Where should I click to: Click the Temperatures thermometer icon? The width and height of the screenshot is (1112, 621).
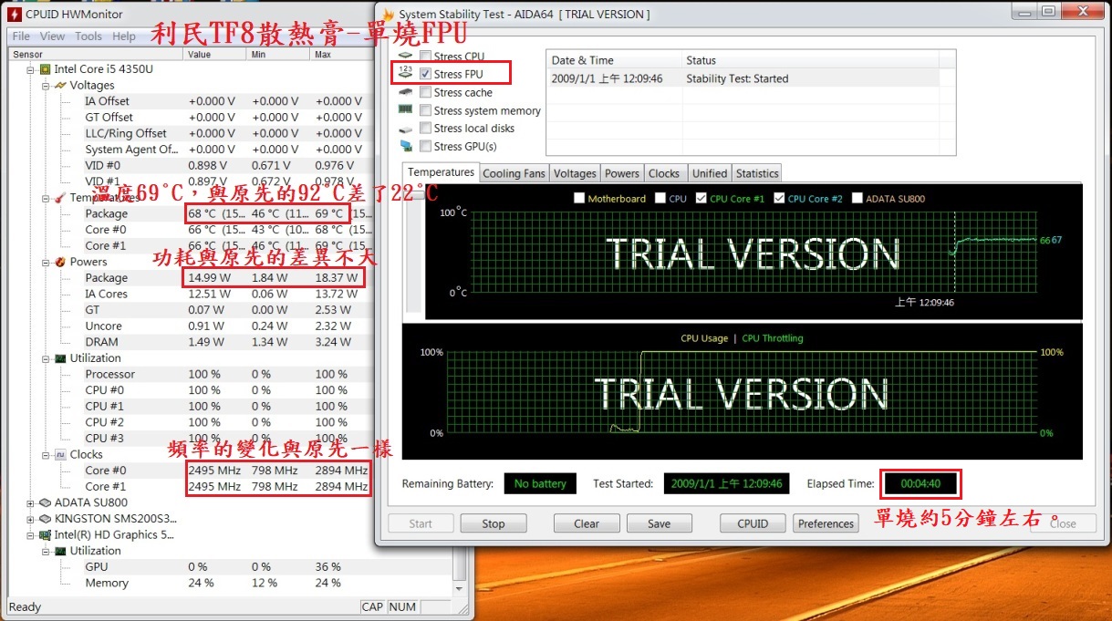[61, 198]
